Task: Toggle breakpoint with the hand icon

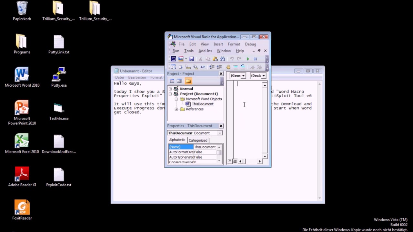Action: tap(228, 67)
